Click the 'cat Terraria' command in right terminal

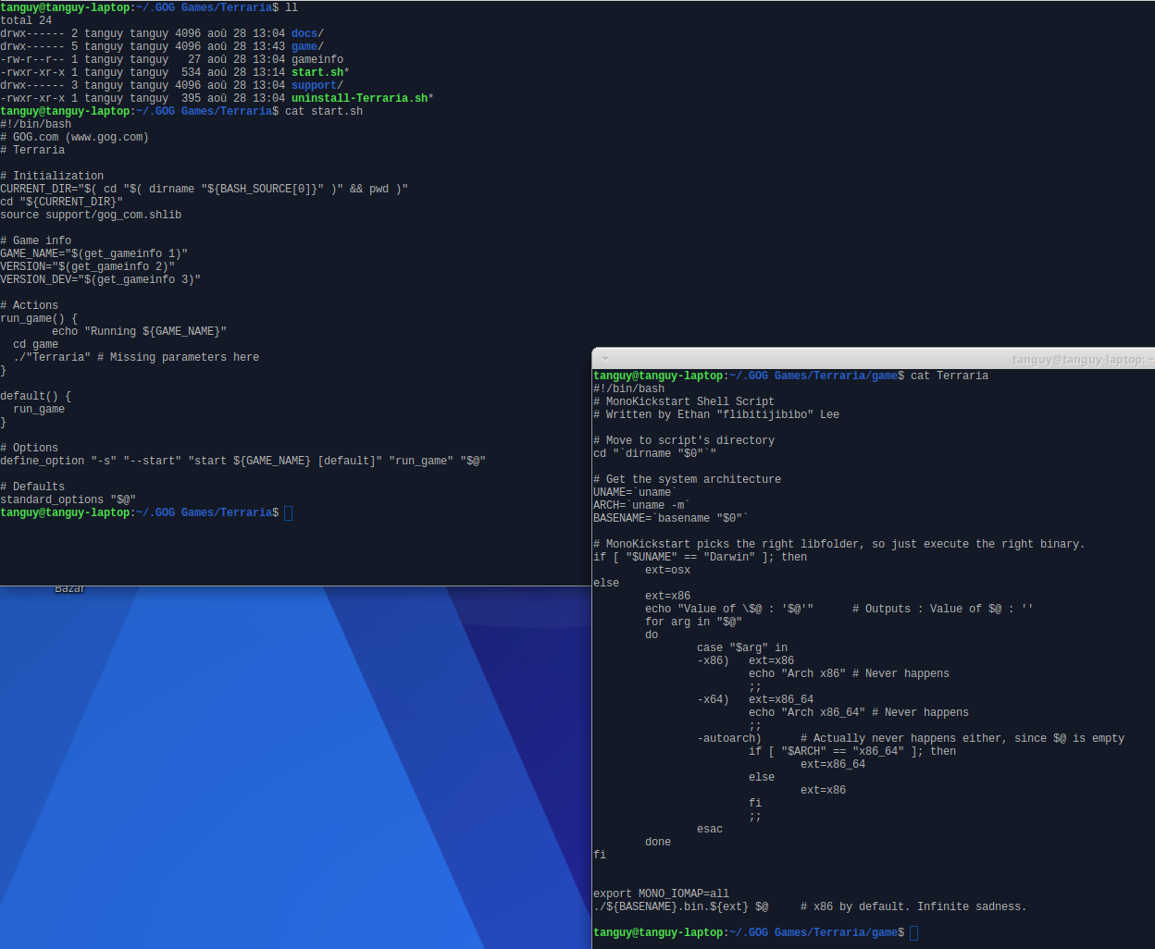[x=950, y=376]
